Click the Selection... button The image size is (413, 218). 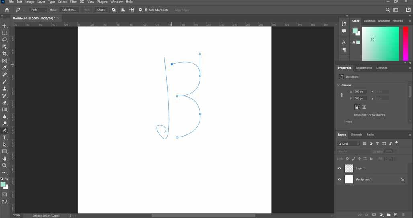click(69, 10)
